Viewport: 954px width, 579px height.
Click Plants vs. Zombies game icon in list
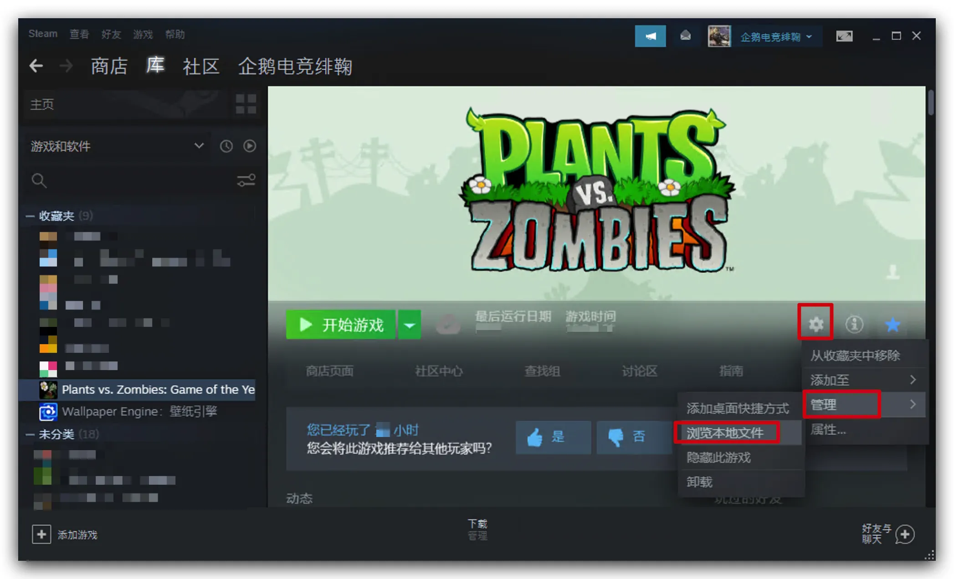[48, 390]
